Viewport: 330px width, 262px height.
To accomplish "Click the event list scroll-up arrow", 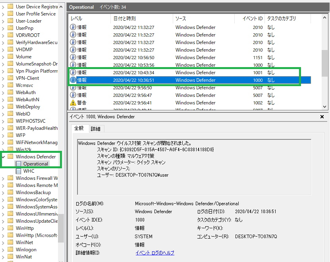I will tap(324, 18).
